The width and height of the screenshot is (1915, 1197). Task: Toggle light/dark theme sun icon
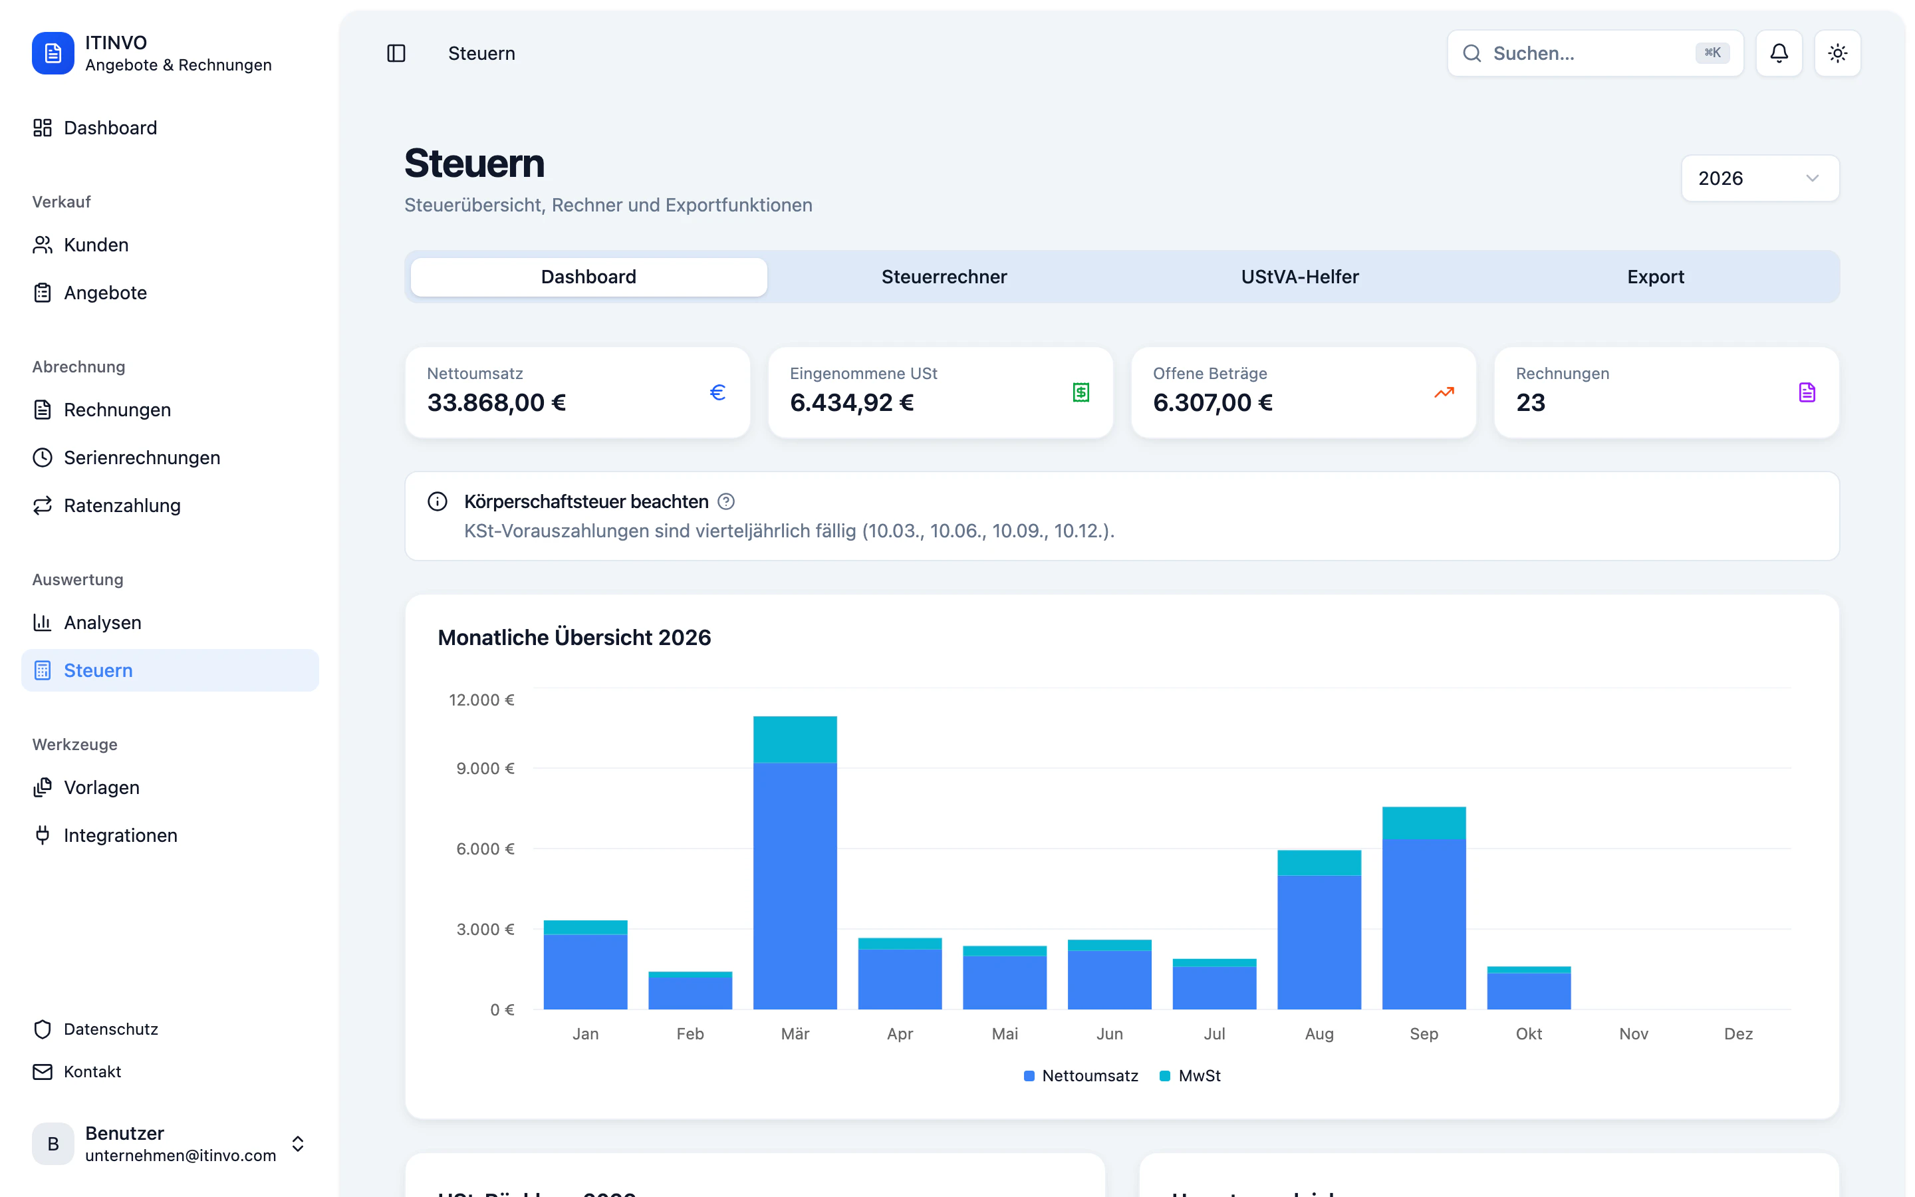(1837, 53)
